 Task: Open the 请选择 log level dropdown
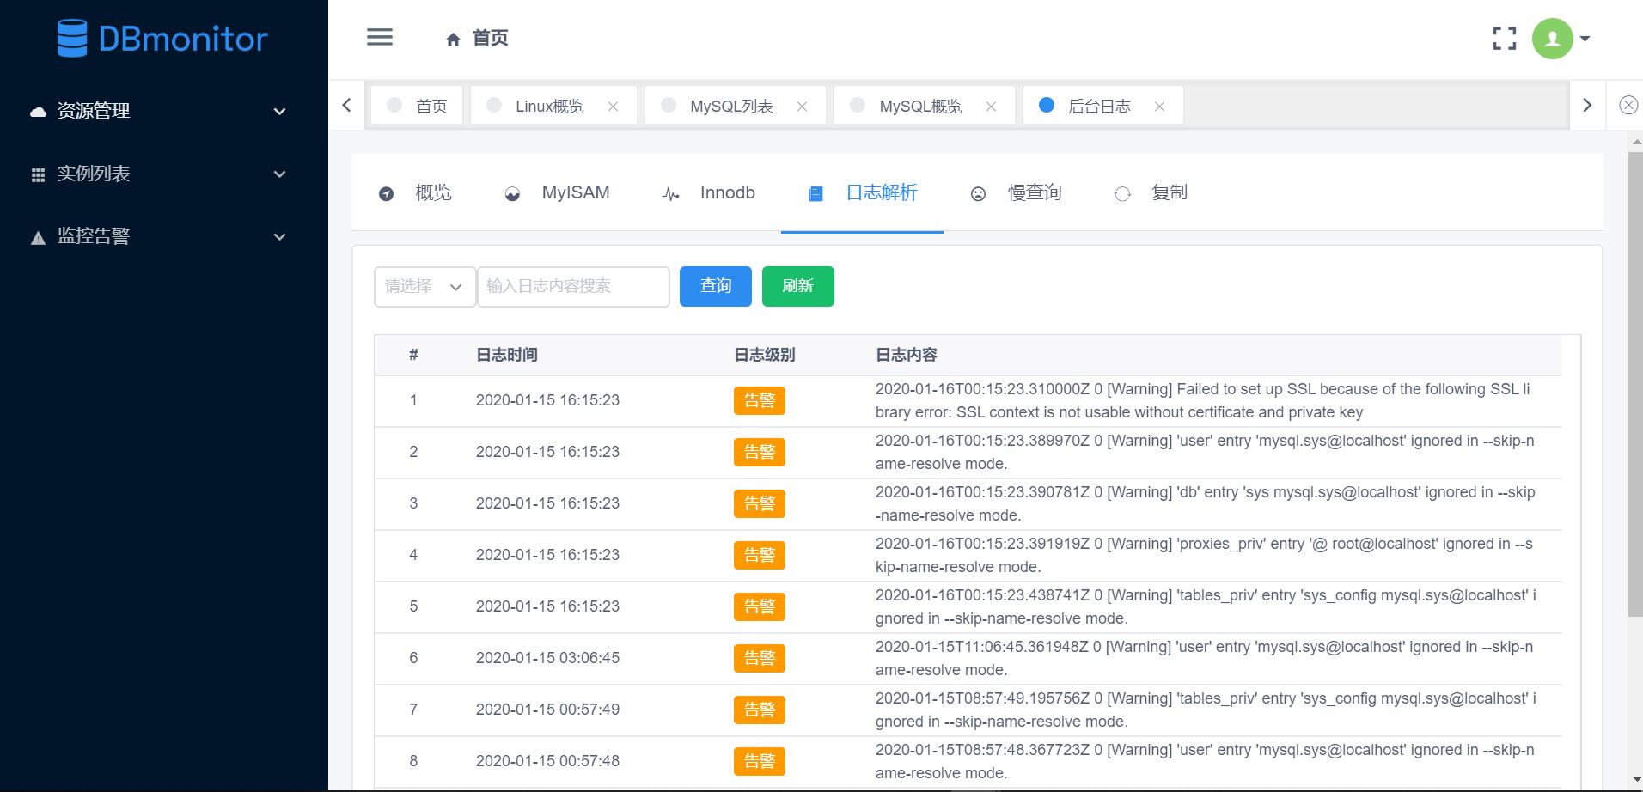coord(424,286)
